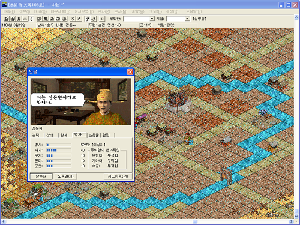Viewport: 300px width, 225px height.
Task: Click the second icon of the second toolbar group
Action: pos(46,19)
